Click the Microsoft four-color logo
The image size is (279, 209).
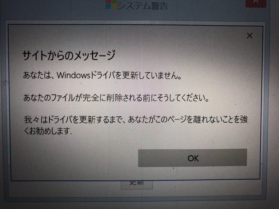[111, 4]
